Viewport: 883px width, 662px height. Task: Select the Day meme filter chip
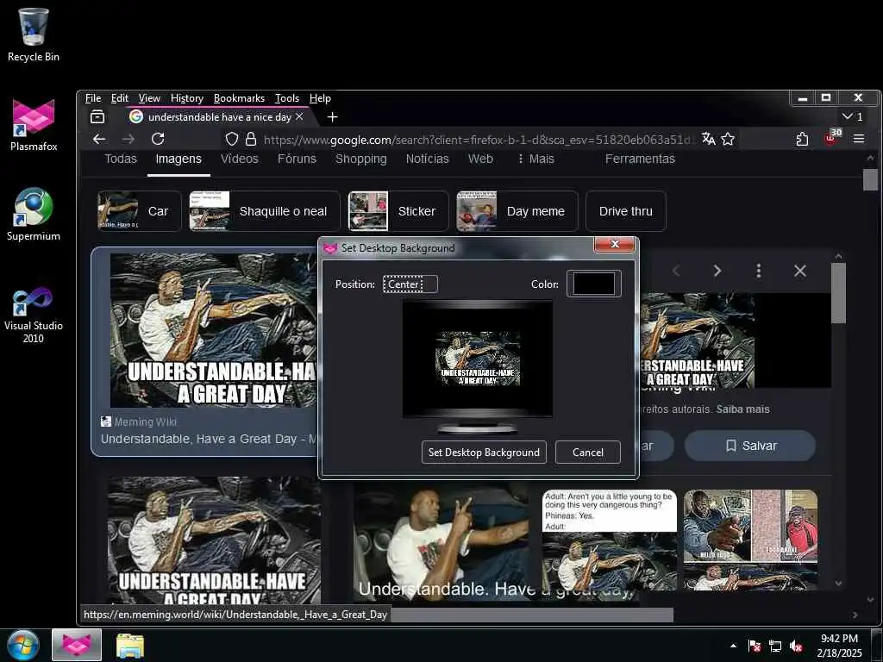point(517,211)
